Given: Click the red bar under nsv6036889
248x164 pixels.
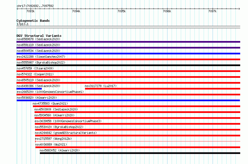Looking at the screenshot, I should (x=138, y=147).
